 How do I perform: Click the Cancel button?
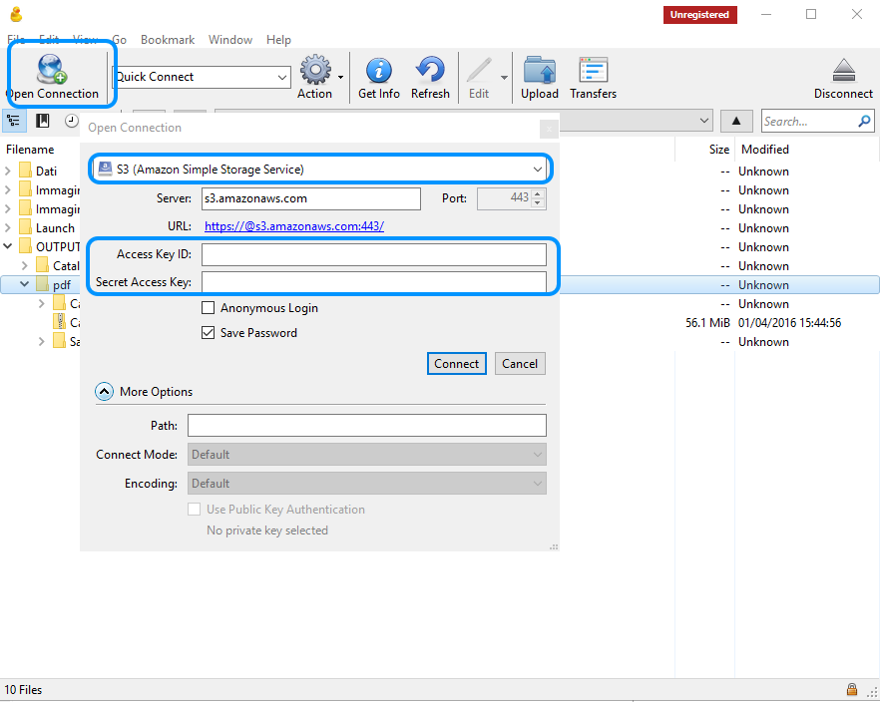pos(520,363)
